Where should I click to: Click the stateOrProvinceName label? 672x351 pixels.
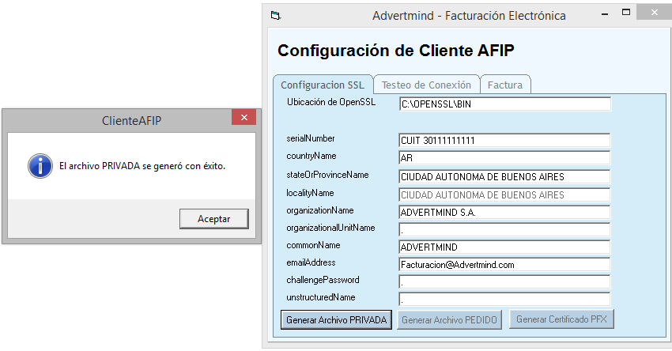click(x=328, y=175)
